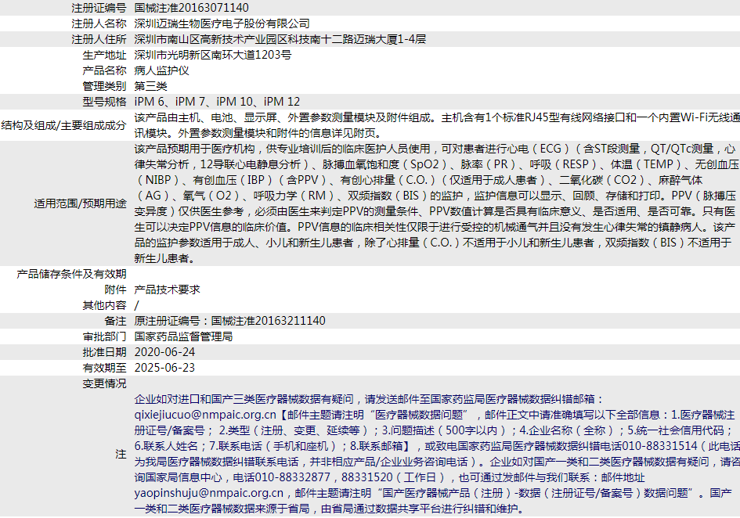Click the 附件 label
Image resolution: width=740 pixels, height=518 pixels.
click(116, 290)
